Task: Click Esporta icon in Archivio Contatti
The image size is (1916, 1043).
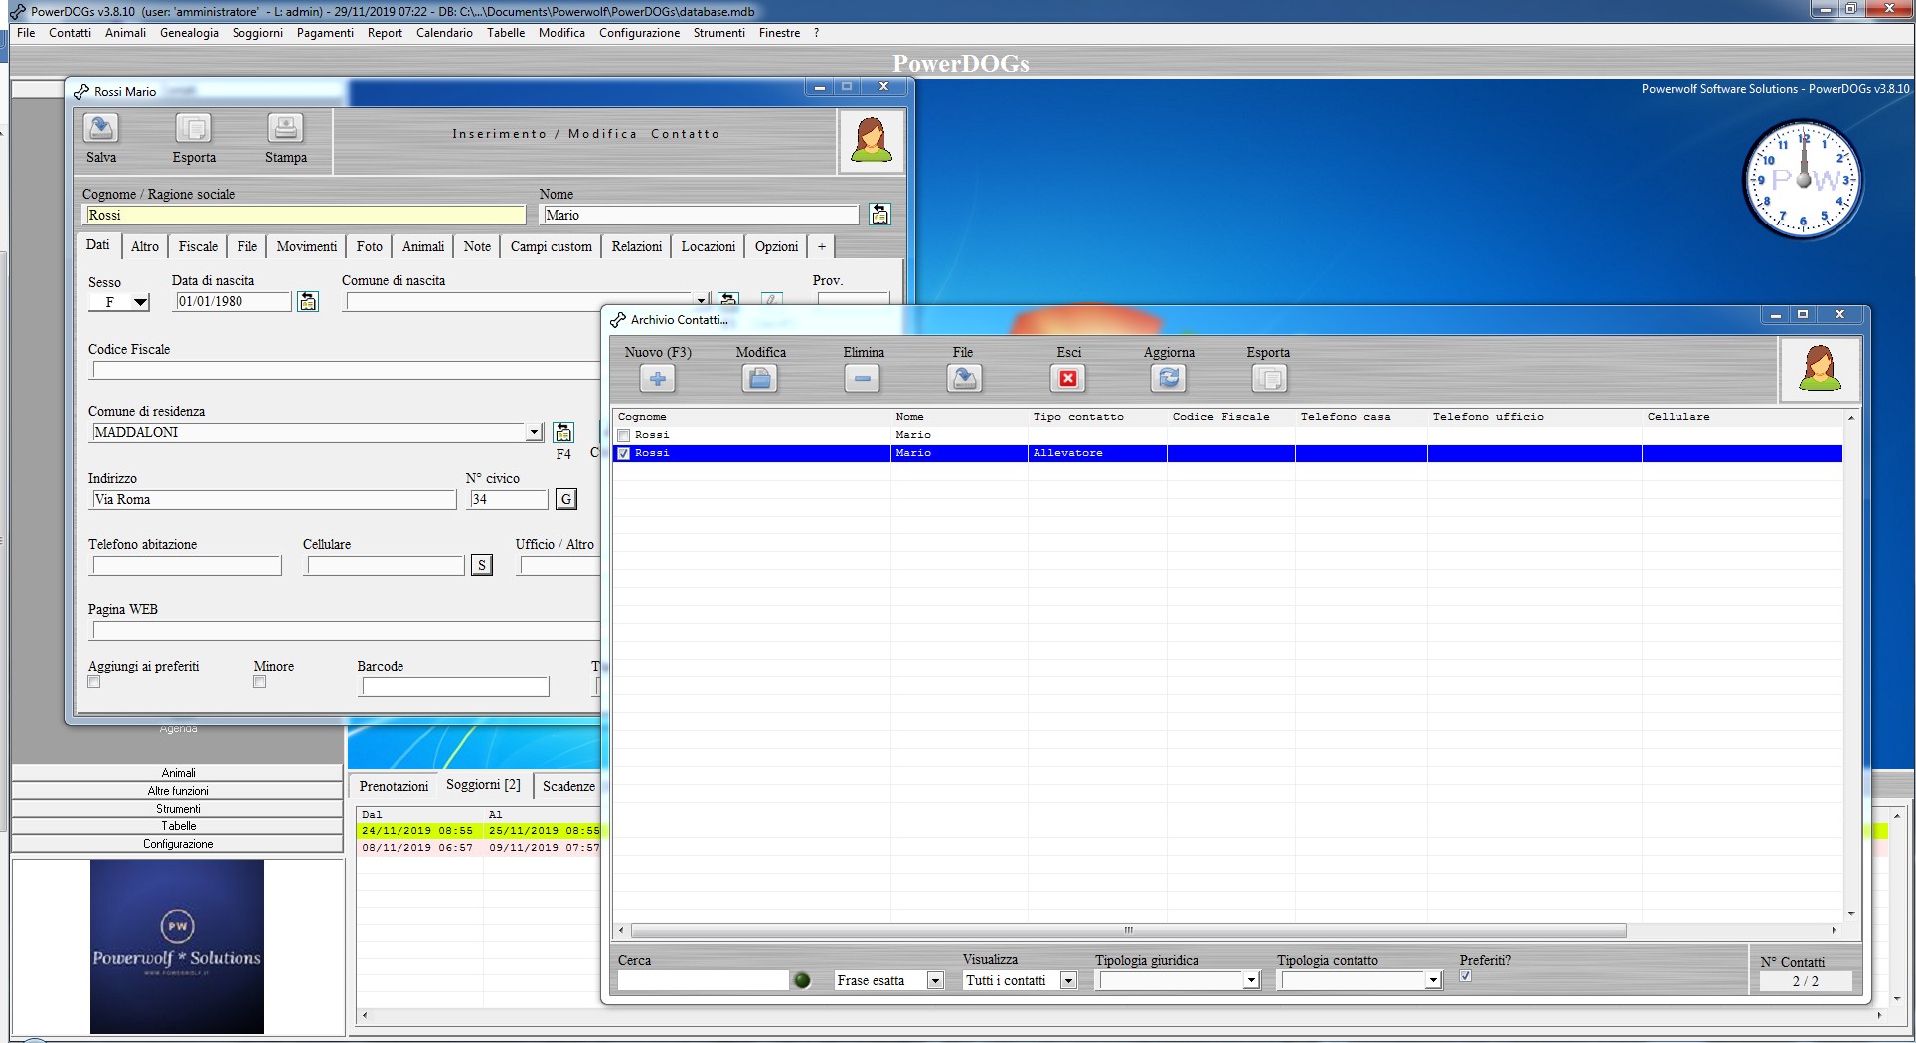Action: pos(1269,378)
